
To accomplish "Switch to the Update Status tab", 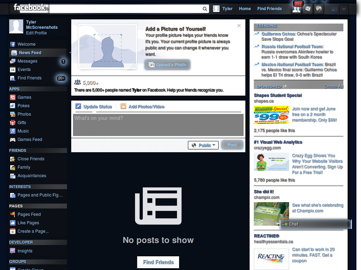I will pos(94,107).
